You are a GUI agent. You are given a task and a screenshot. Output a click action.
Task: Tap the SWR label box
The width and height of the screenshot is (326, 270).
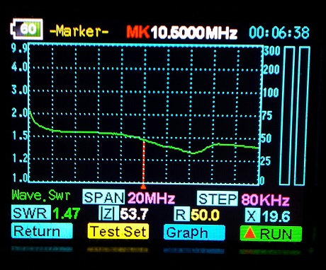pyautogui.click(x=31, y=213)
